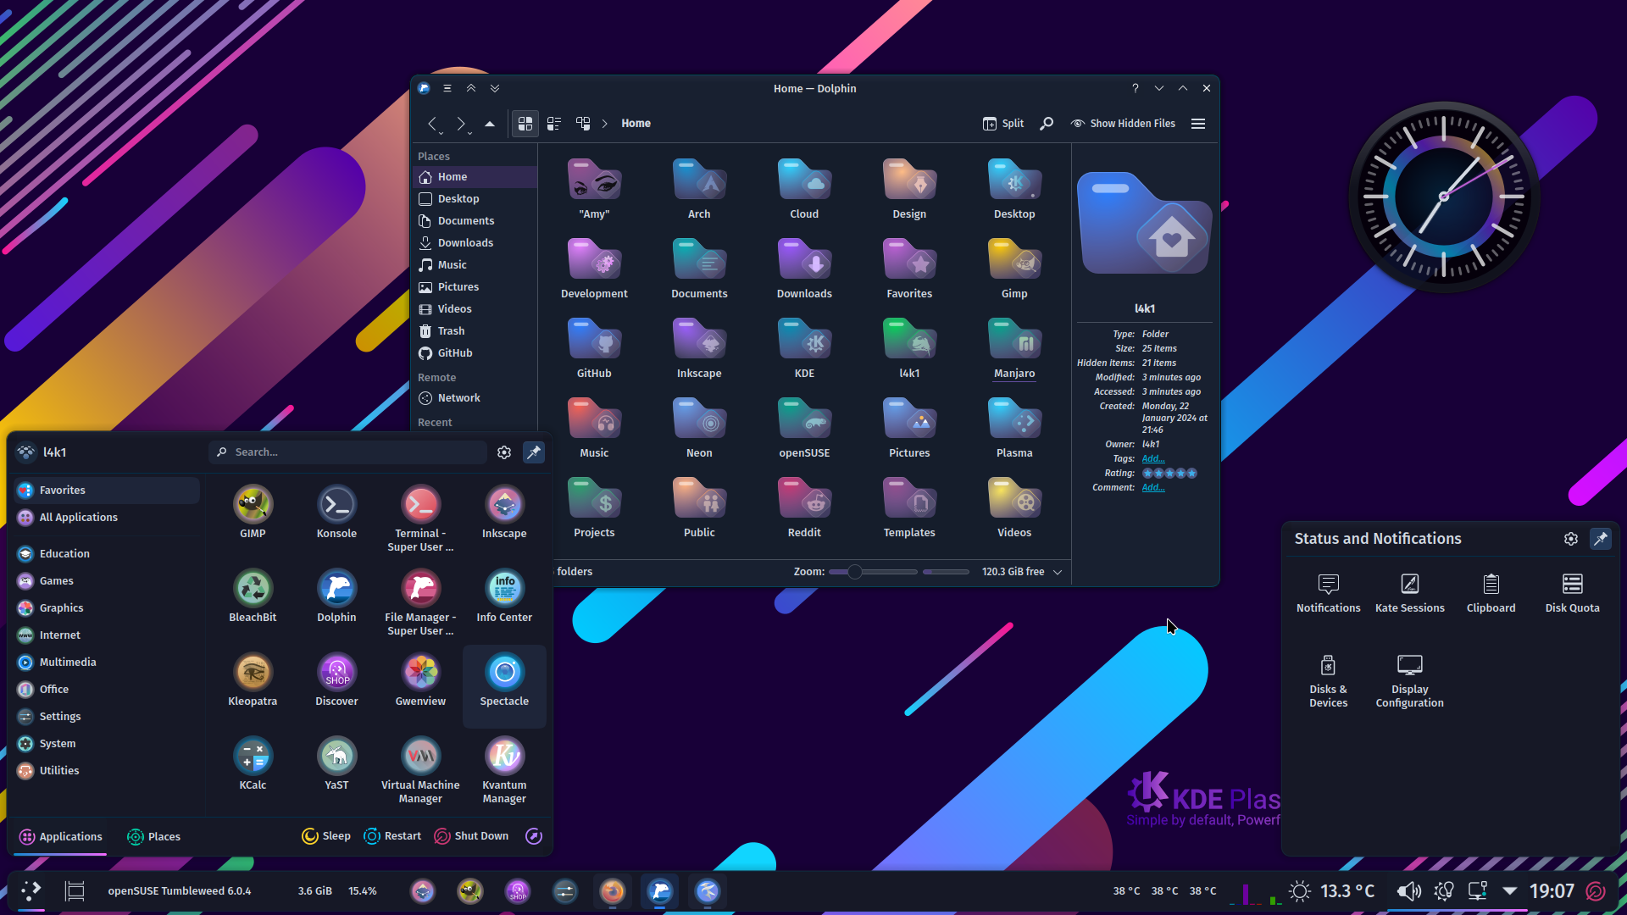
Task: Click the Restart button
Action: tap(392, 836)
